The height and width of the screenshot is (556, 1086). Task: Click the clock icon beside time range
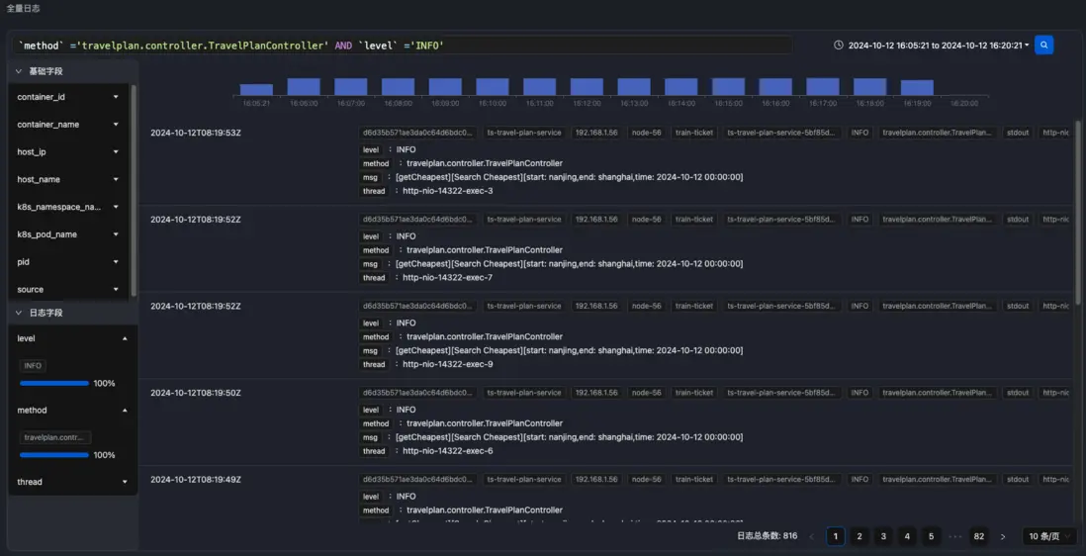[838, 45]
